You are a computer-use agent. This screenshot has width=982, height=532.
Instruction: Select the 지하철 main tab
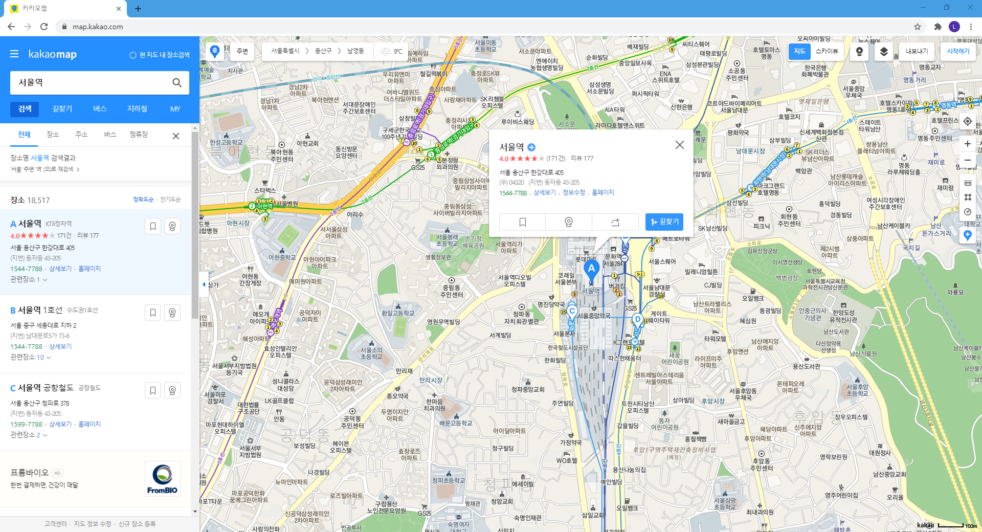click(137, 109)
